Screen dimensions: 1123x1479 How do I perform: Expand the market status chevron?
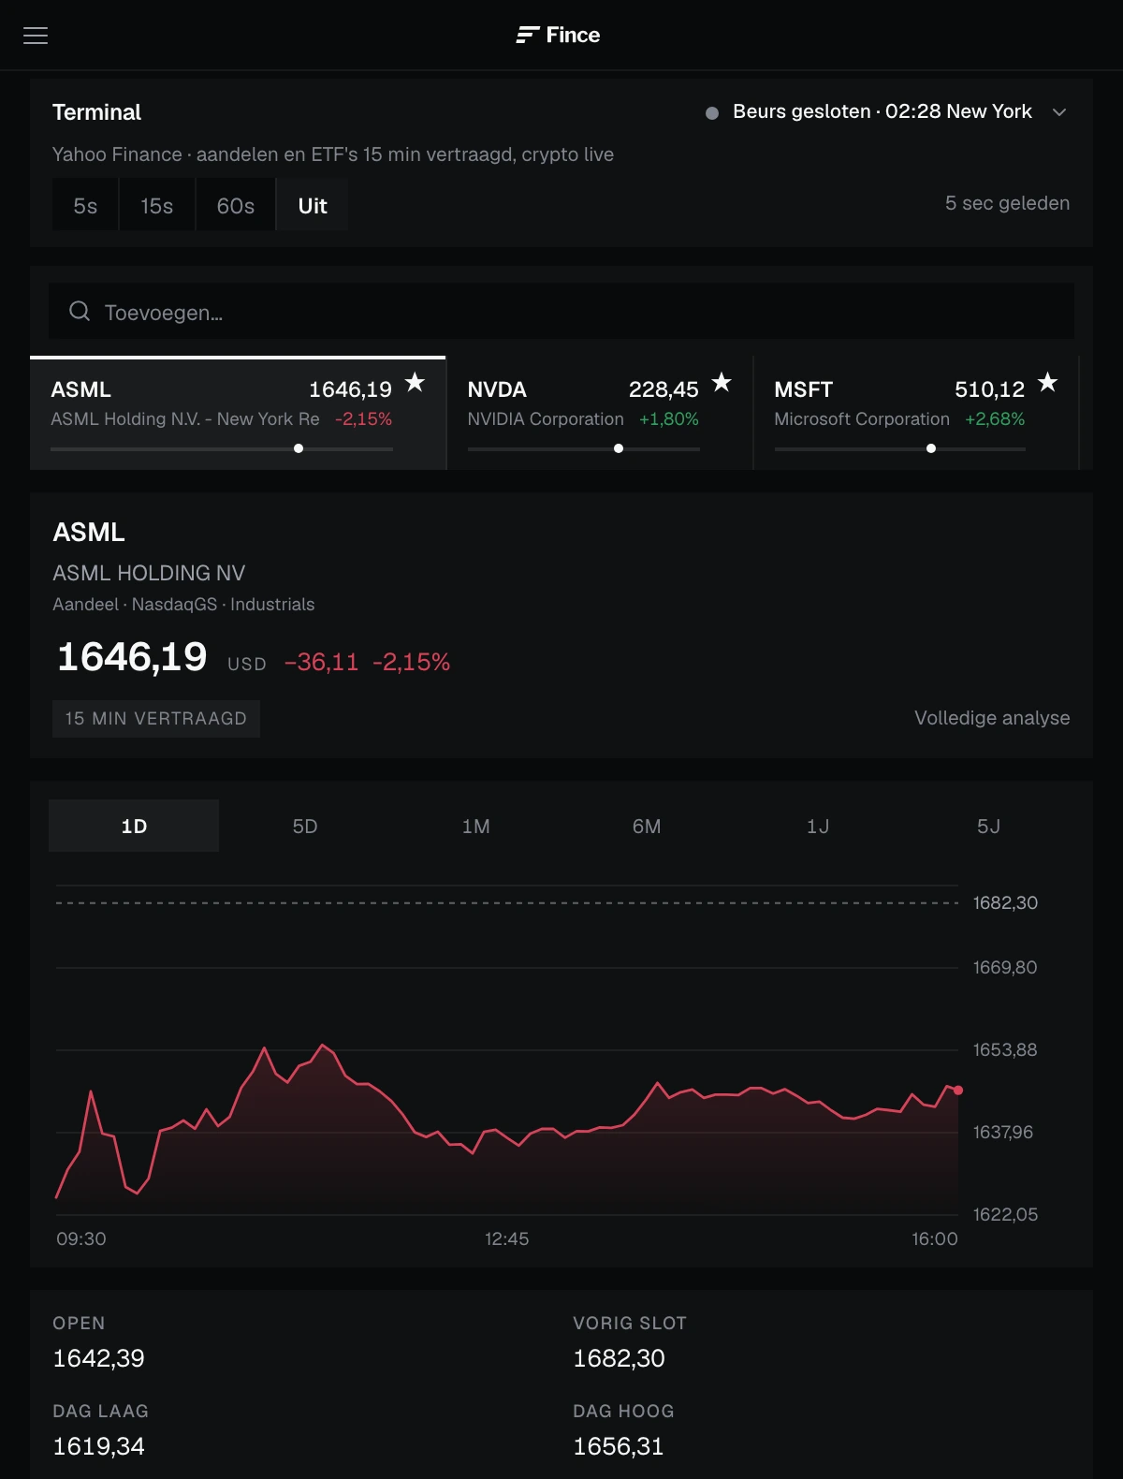pyautogui.click(x=1059, y=112)
